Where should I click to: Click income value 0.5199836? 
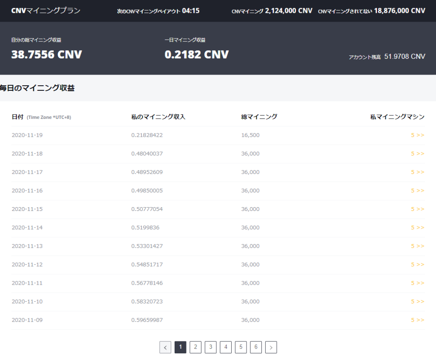point(146,228)
